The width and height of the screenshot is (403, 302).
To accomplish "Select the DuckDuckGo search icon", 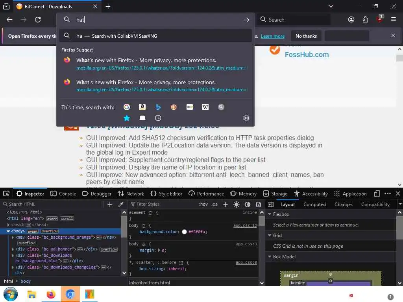I will 174,107.
